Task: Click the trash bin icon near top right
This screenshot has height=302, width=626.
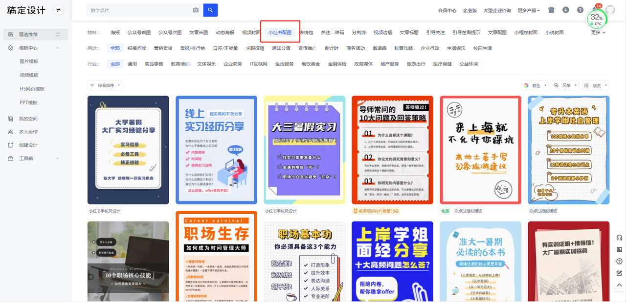Action: [551, 9]
